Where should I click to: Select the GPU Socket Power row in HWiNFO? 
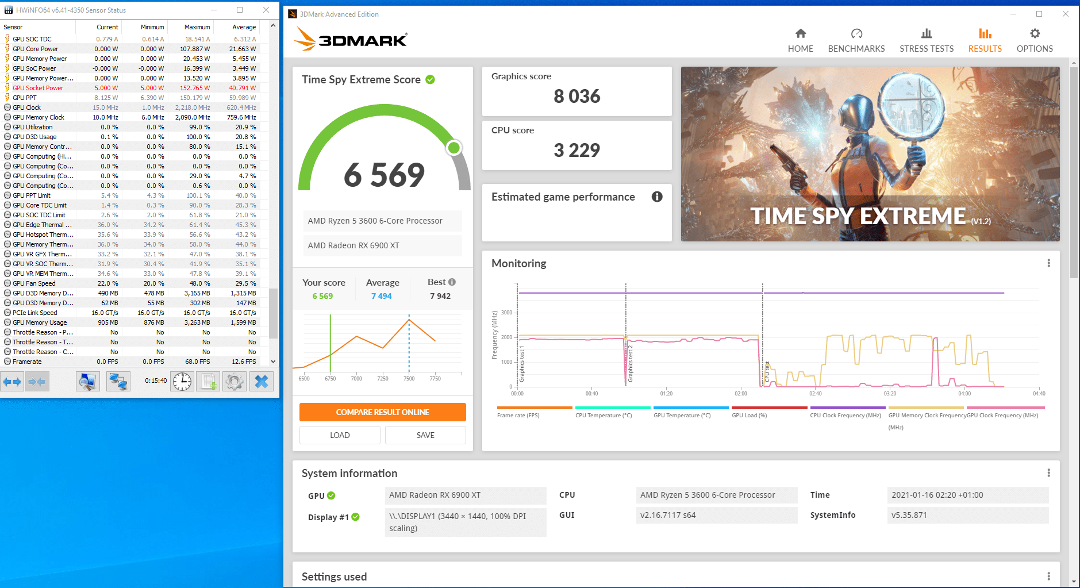coord(130,88)
